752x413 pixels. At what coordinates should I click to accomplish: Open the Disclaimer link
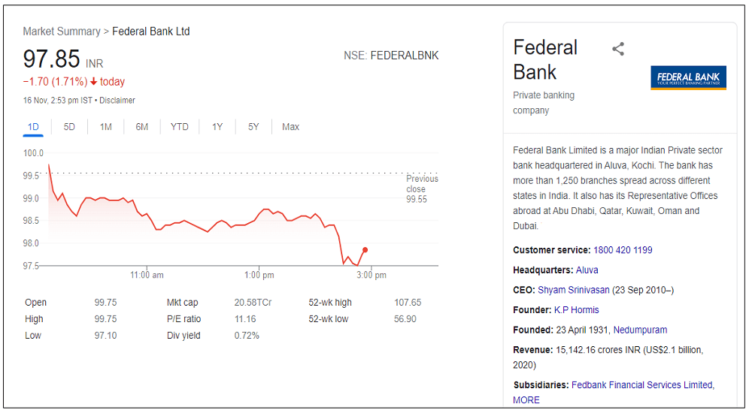[x=117, y=101]
